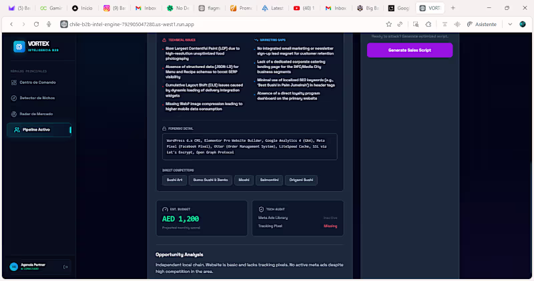Click the Agencia Partner account name
This screenshot has height=281, width=534.
coord(33,265)
